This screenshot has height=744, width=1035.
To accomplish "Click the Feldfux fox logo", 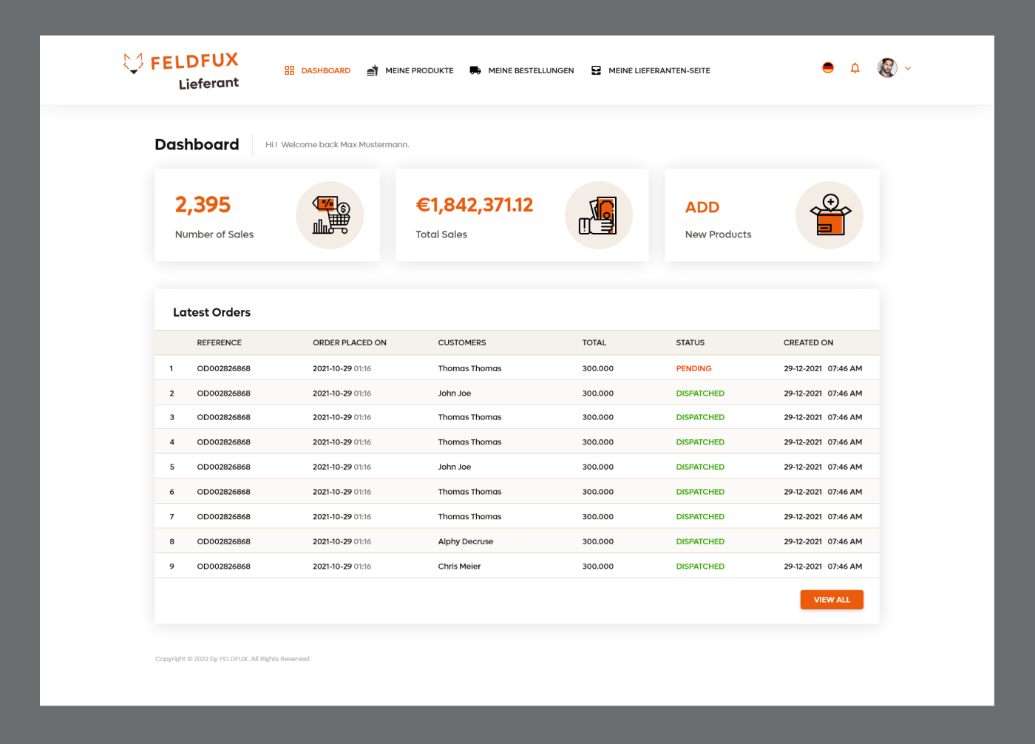I will pyautogui.click(x=134, y=63).
